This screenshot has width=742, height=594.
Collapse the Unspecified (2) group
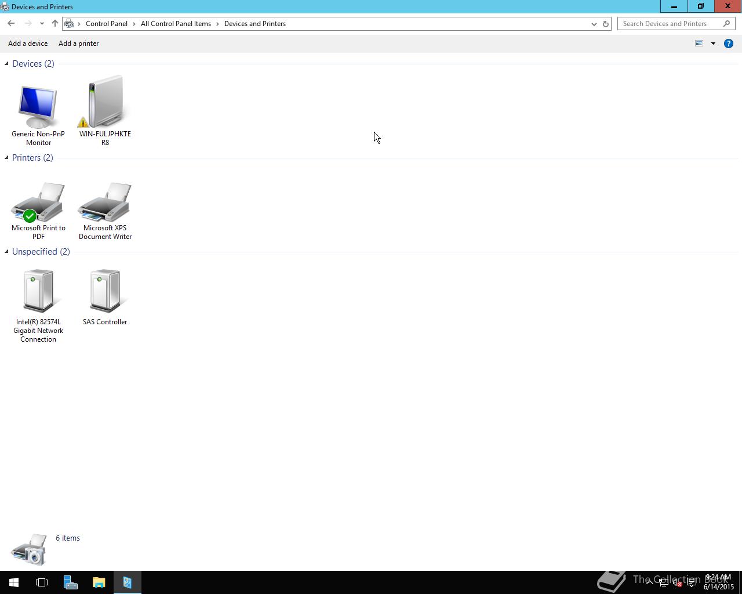pos(6,252)
